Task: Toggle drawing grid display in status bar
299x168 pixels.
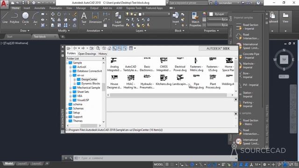Action: (167, 164)
